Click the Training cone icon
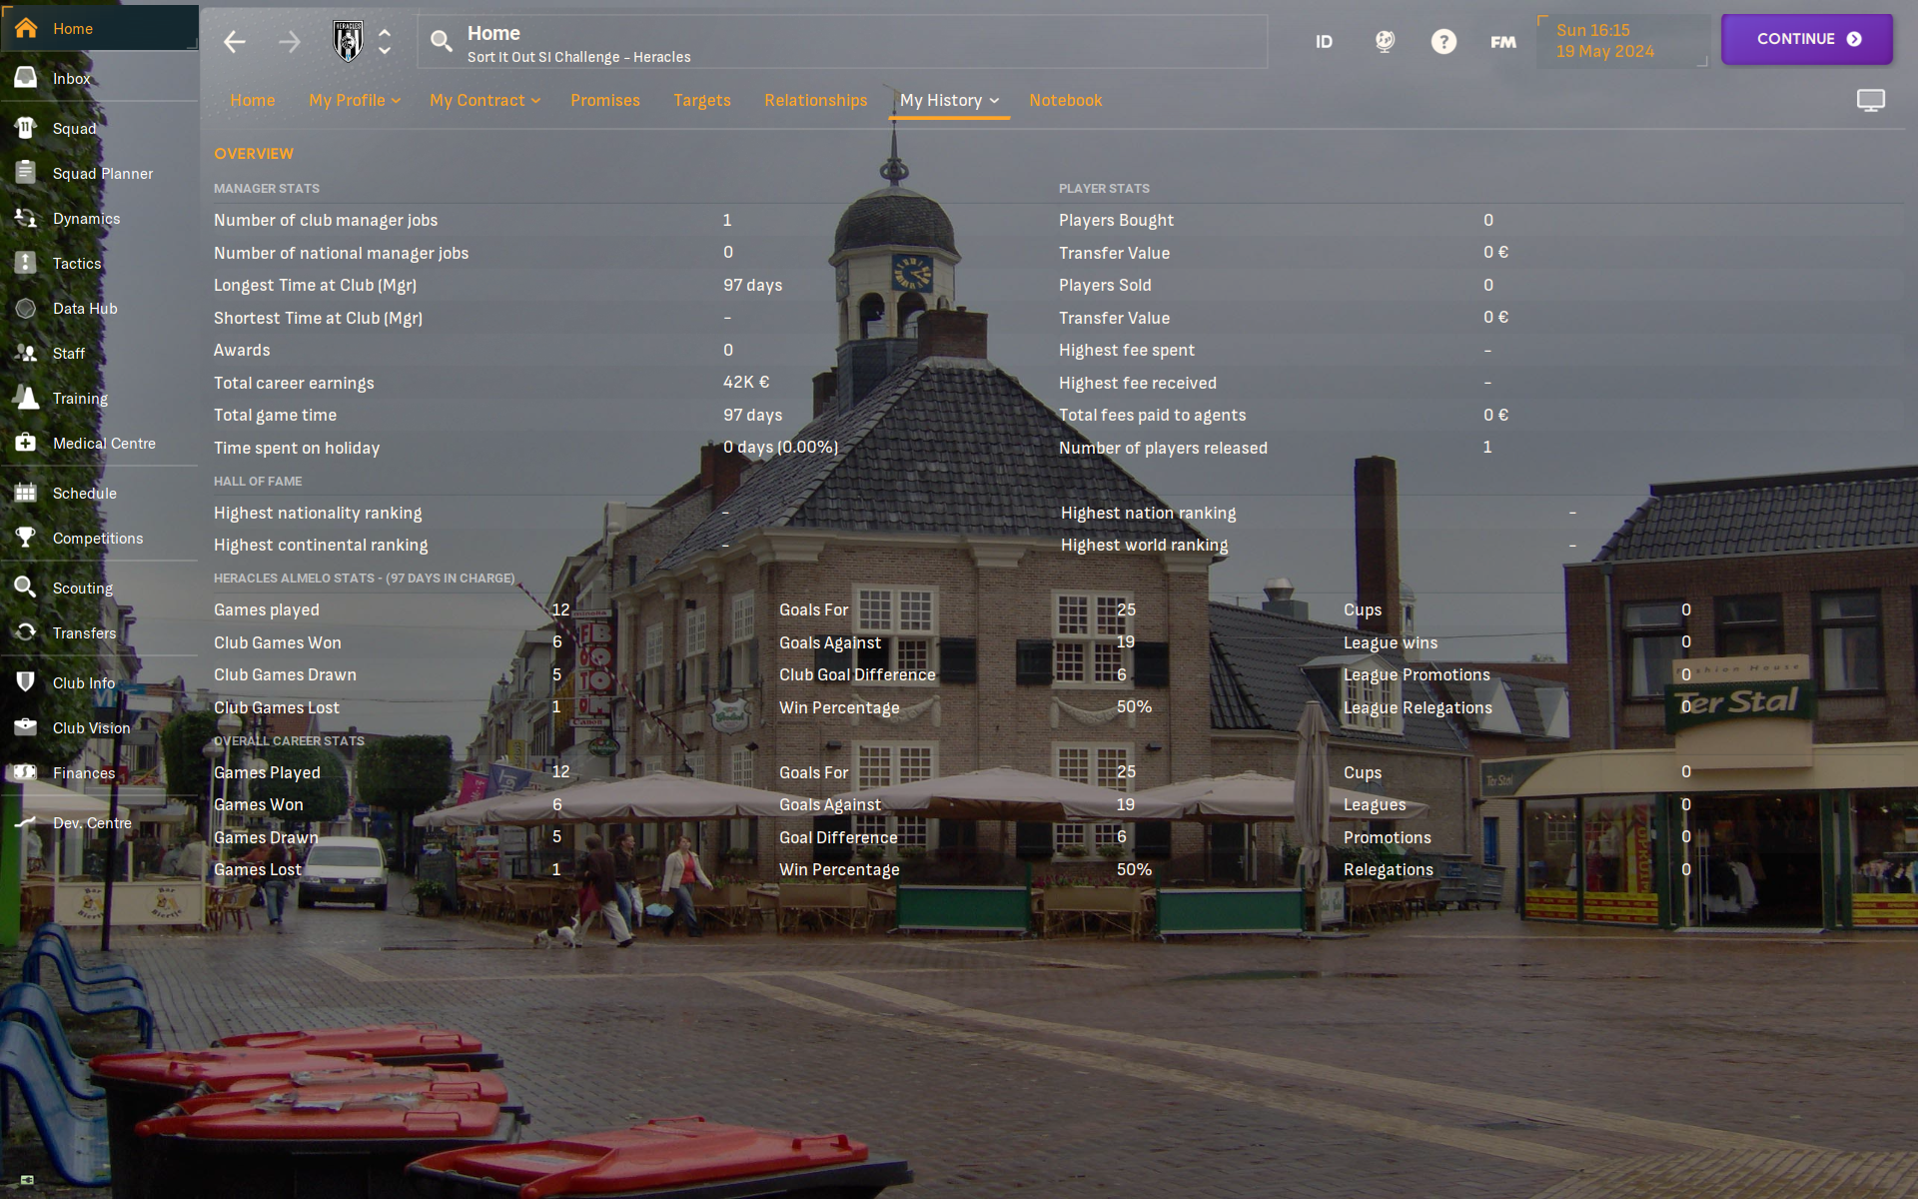Viewport: 1918px width, 1199px height. pyautogui.click(x=26, y=398)
